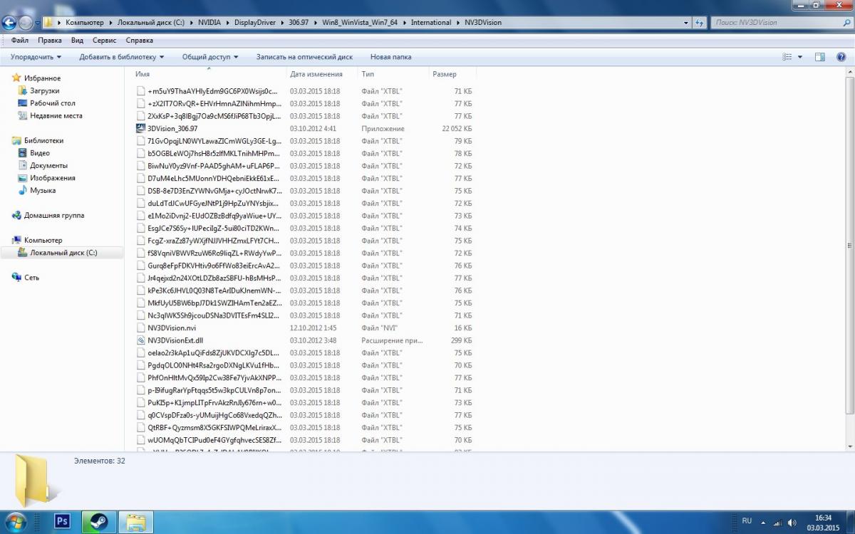Go to Win8_WinVista_Win7_64 breadcrumb folder
Viewport: 855px width, 534px height.
click(x=361, y=23)
